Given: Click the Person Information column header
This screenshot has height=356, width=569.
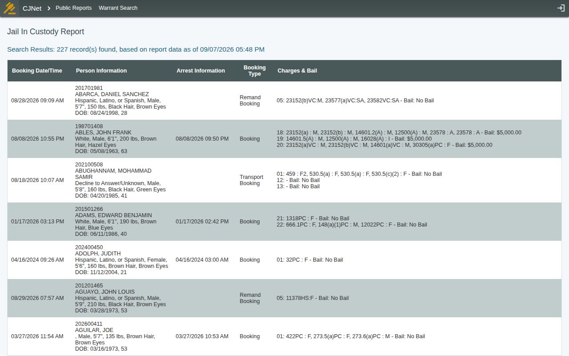Looking at the screenshot, I should coord(101,71).
